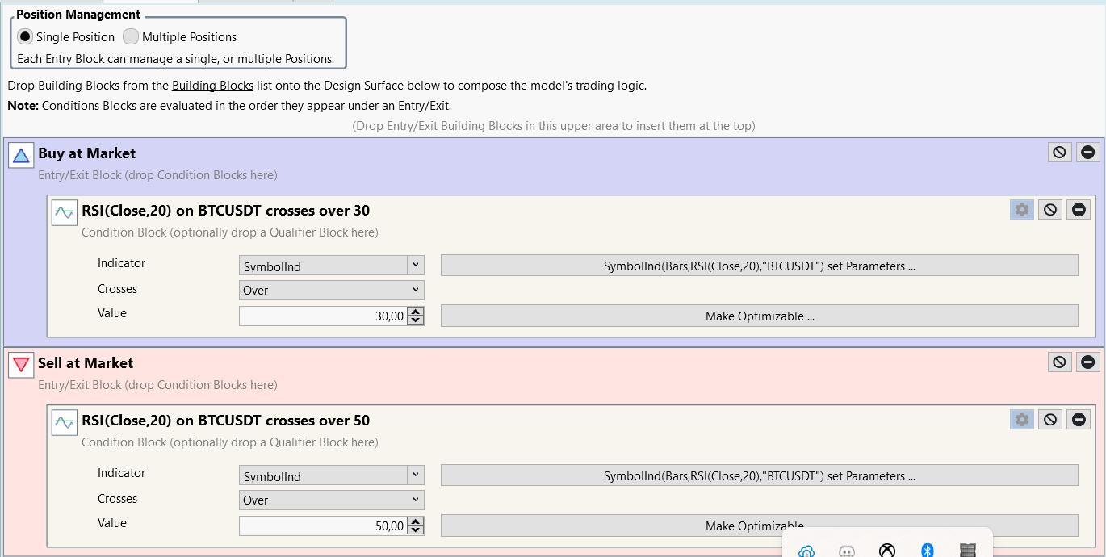Viewport: 1106px width, 557px height.
Task: Click the indicator icon beside crosses over 50
Action: 65,422
